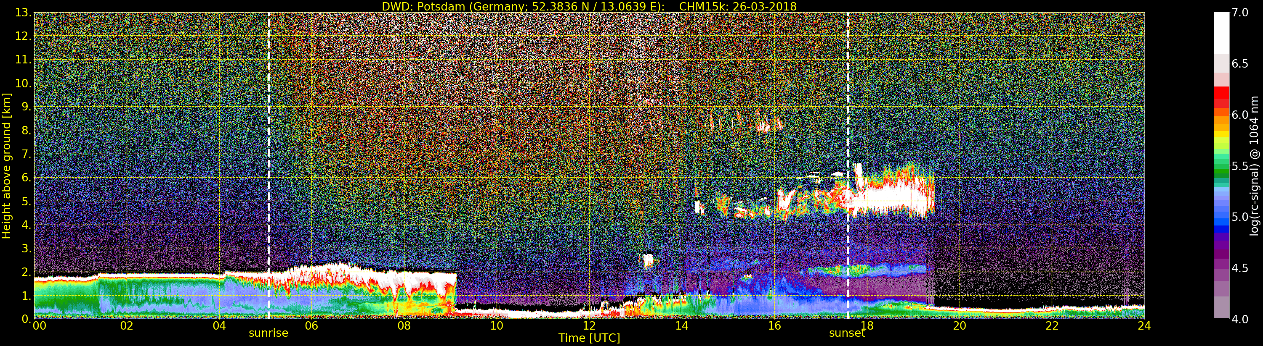Image resolution: width=1263 pixels, height=346 pixels.
Task: Click the '24' time axis tick label
Action: pos(1144,325)
